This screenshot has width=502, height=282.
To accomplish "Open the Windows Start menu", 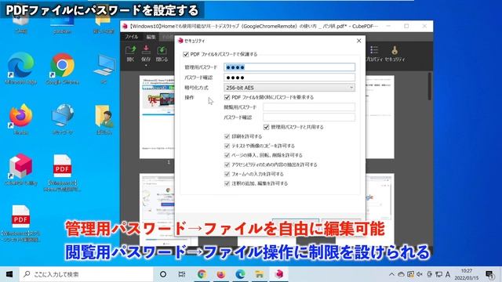I will 9,274.
